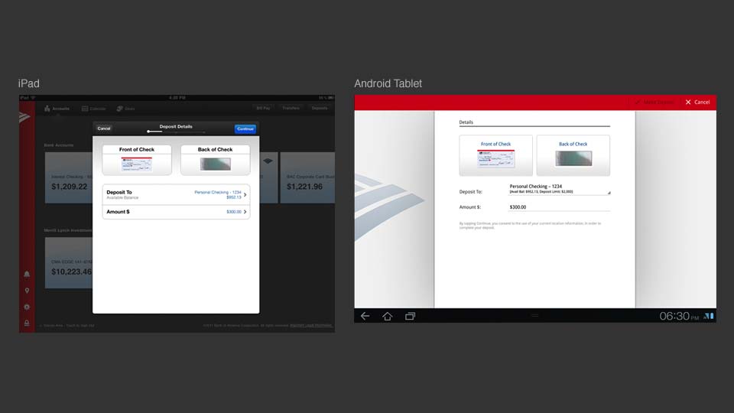
Task: Open the Deposit To account dropdown on Android
Action: coord(560,189)
